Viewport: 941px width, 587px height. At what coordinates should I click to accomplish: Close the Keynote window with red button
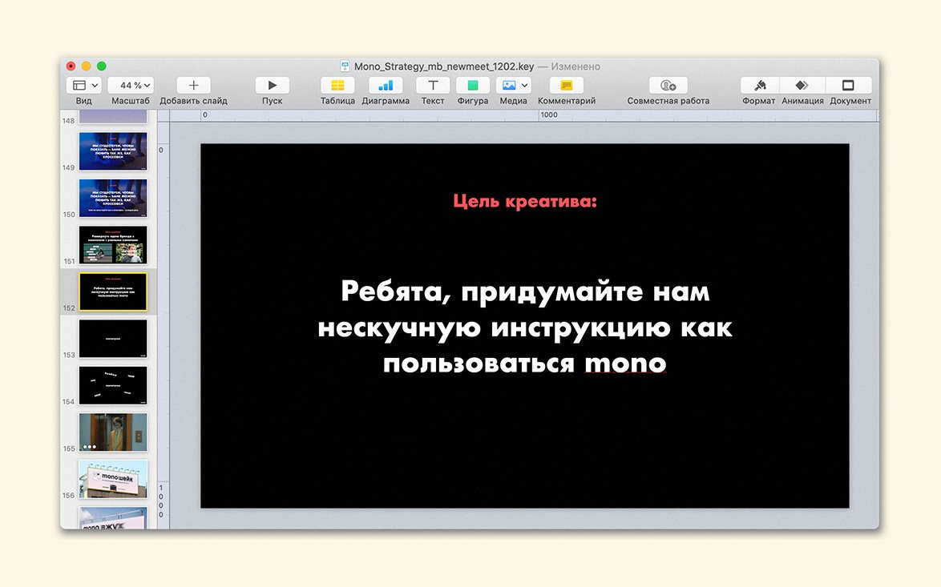pyautogui.click(x=71, y=66)
